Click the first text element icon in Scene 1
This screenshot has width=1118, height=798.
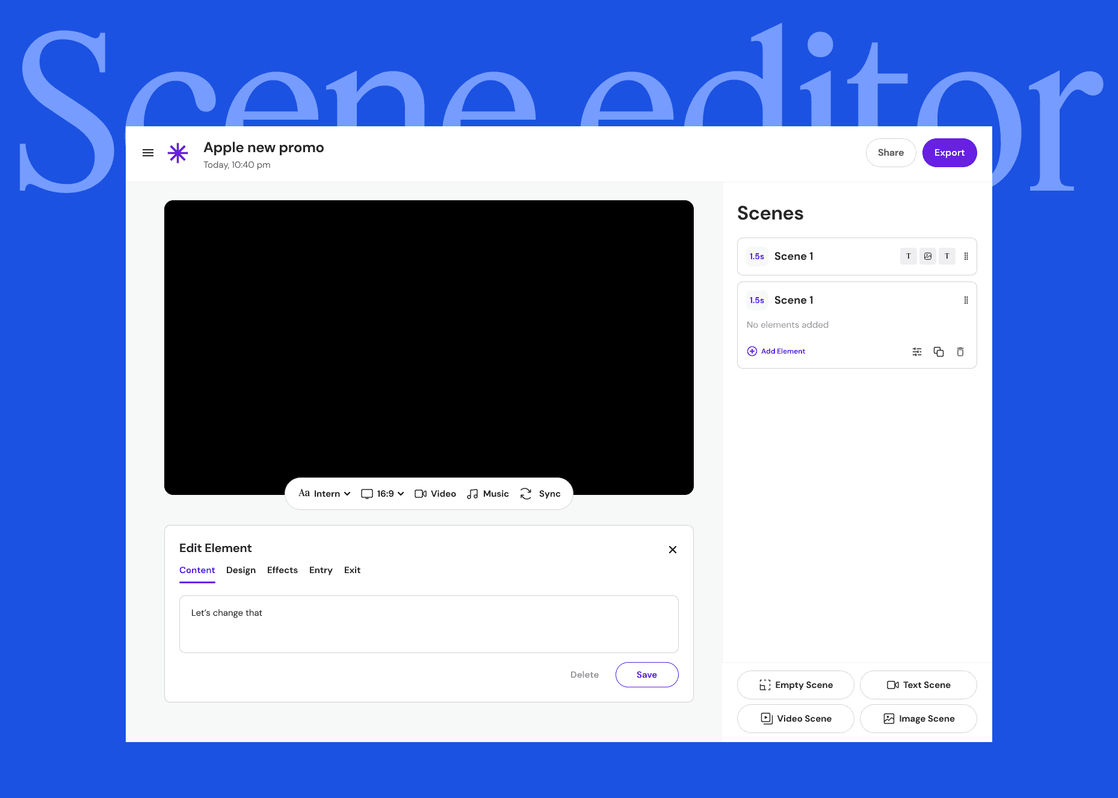click(909, 256)
